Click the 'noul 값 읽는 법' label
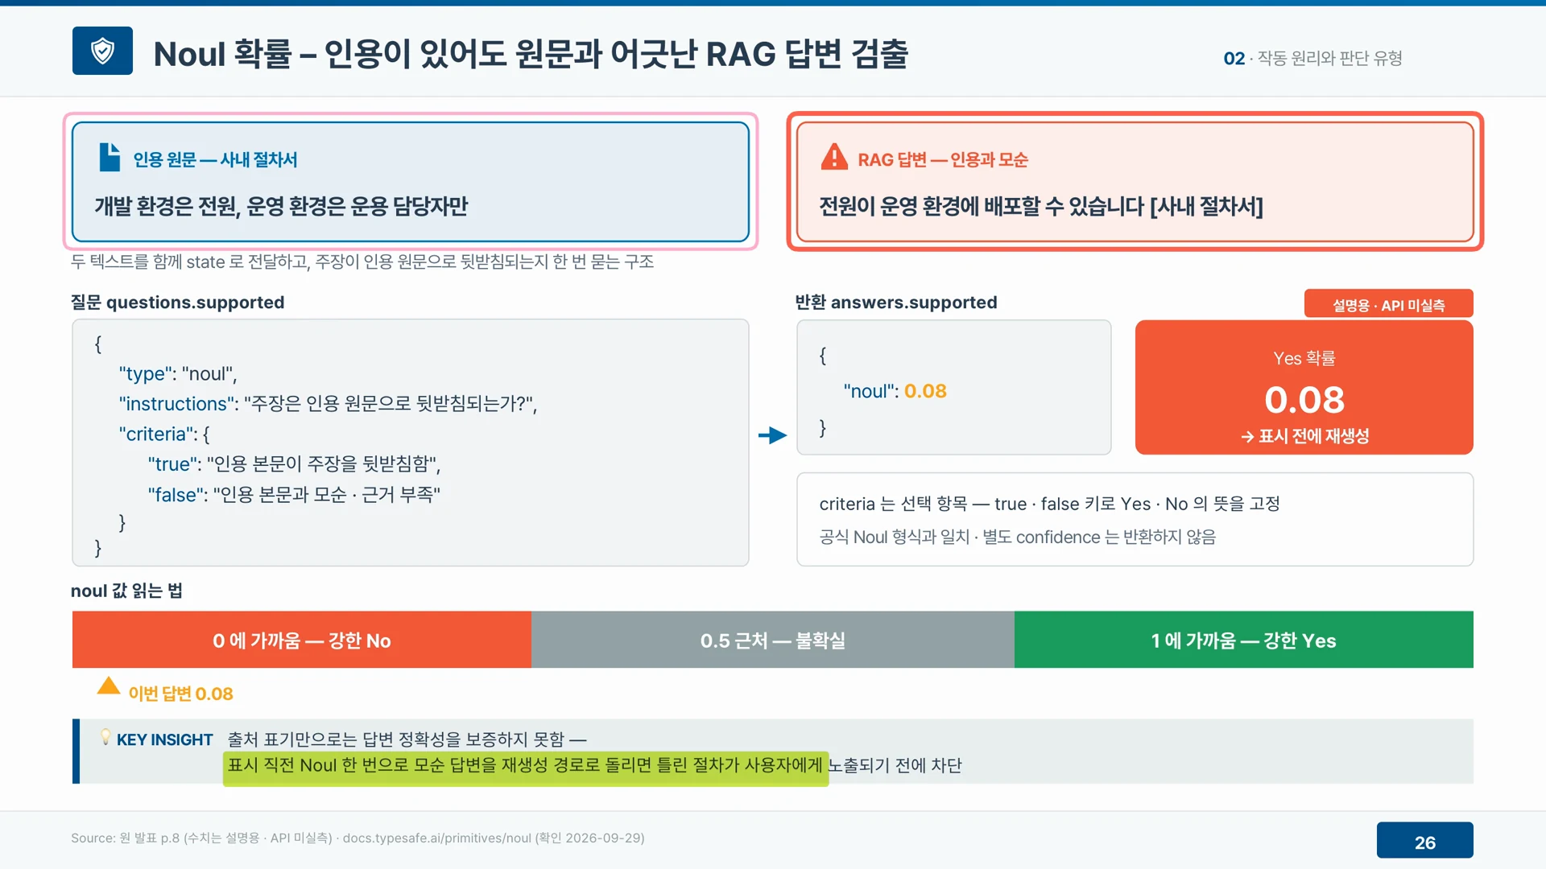 click(126, 591)
